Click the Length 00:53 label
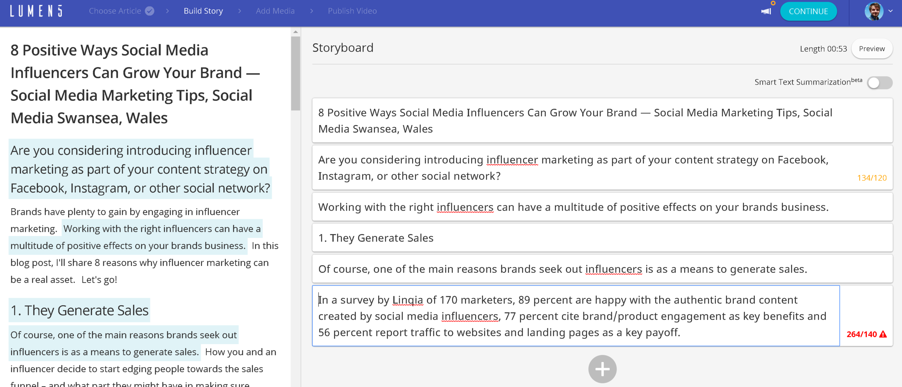The width and height of the screenshot is (902, 387). coord(823,49)
